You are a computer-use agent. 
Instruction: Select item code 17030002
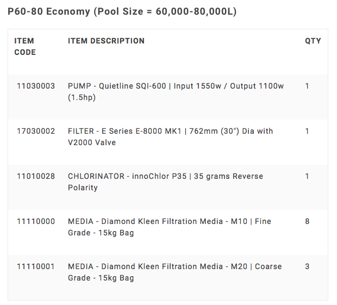click(36, 131)
